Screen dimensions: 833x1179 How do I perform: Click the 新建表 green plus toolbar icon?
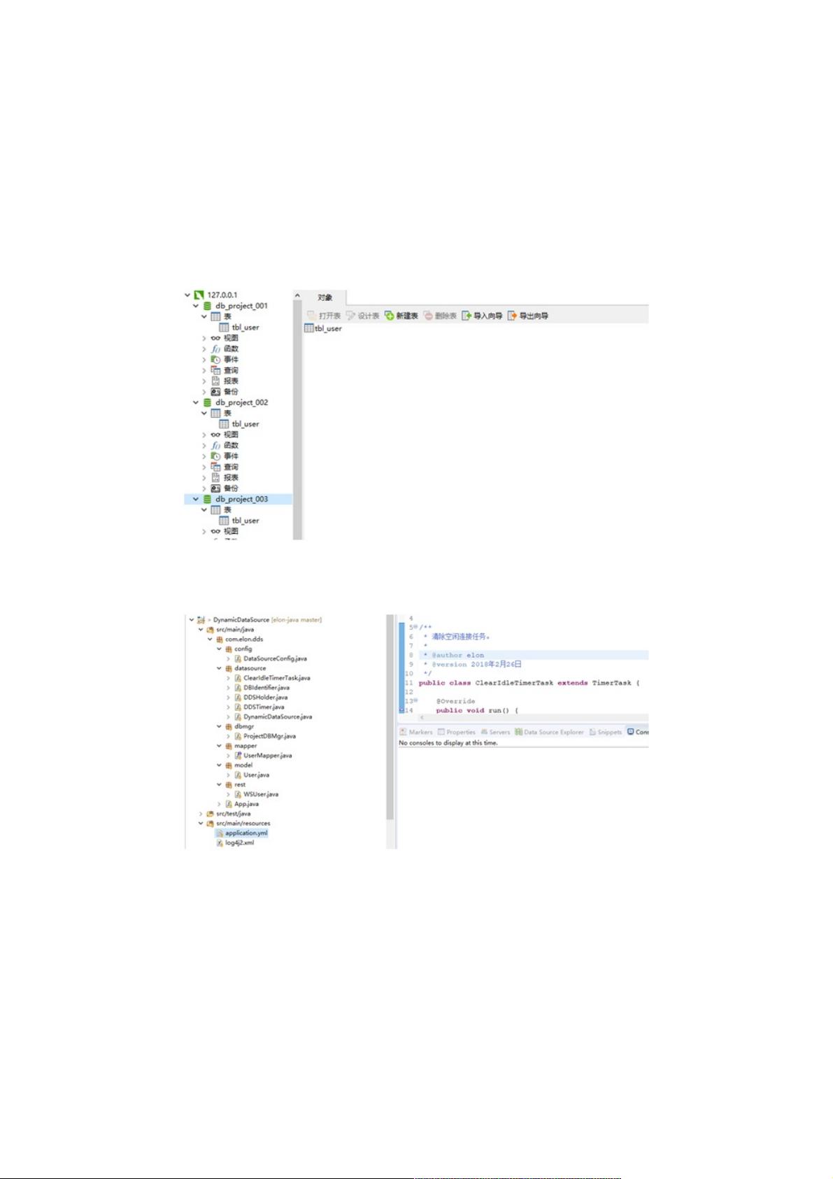pos(390,316)
